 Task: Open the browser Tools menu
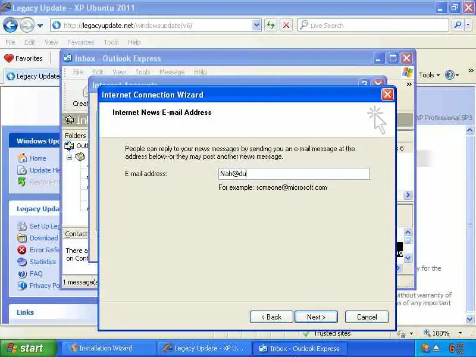(111, 42)
